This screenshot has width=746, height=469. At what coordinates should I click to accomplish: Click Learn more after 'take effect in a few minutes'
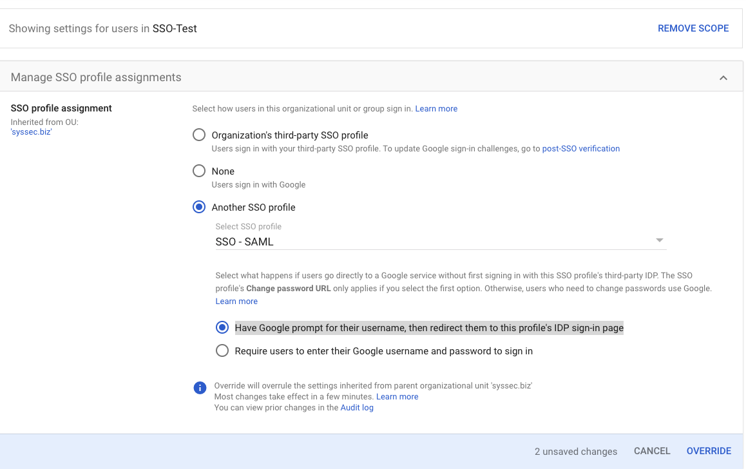397,397
